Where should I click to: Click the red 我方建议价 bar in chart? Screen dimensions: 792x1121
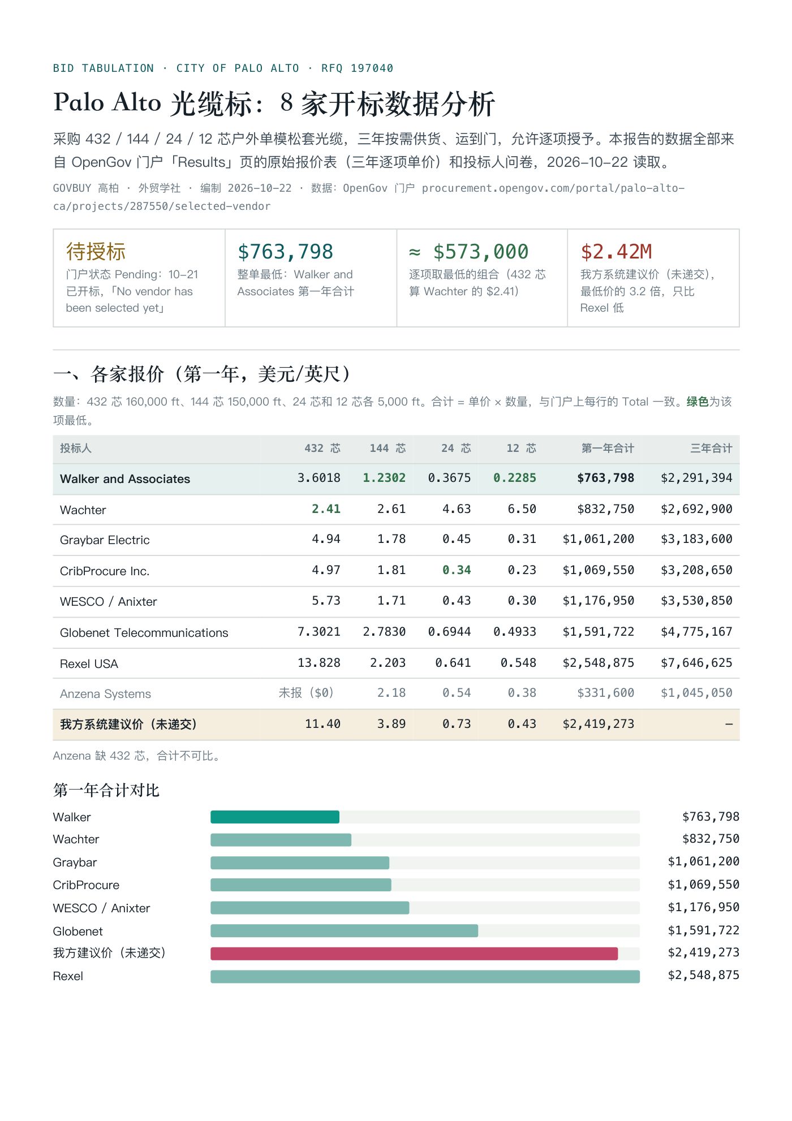[414, 954]
